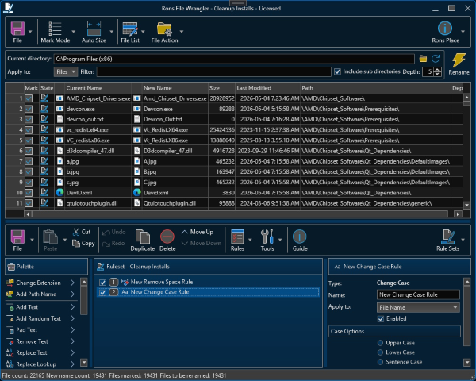
Task: Open the Apply to Files dropdown
Action: point(66,72)
